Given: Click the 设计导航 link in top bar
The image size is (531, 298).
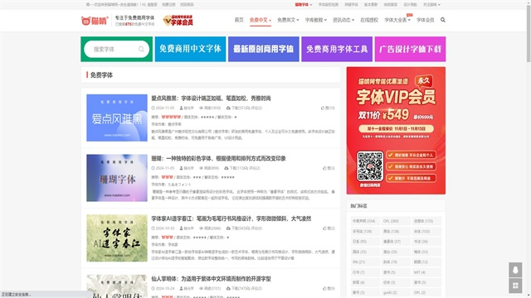Looking at the screenshot, I should pos(410,5).
